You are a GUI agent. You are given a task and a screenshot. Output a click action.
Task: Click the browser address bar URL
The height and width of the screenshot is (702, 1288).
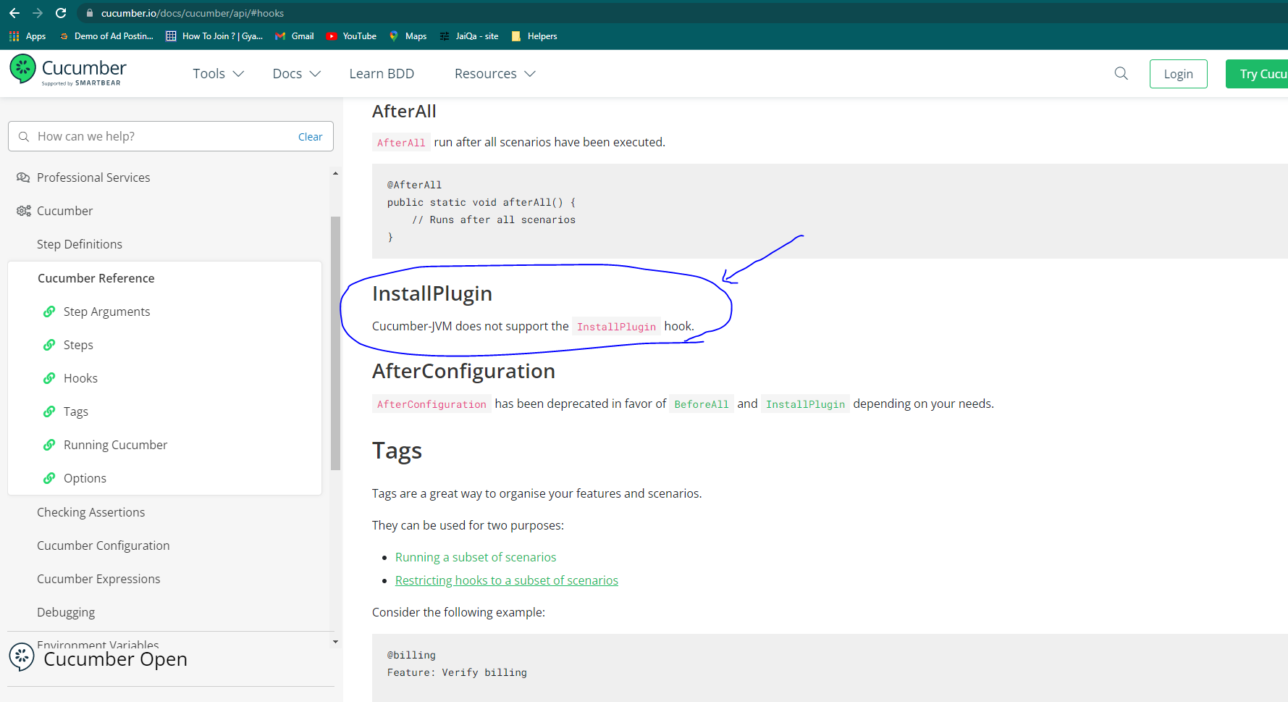(193, 13)
